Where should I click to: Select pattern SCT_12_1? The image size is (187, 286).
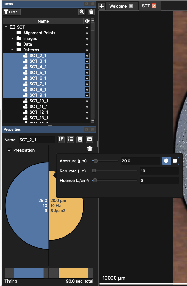(39, 112)
